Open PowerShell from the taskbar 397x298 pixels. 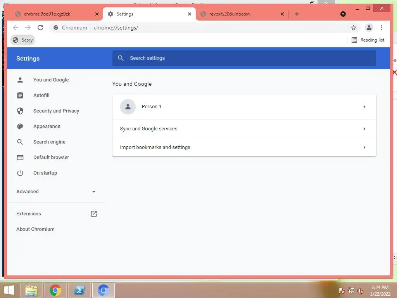point(79,290)
